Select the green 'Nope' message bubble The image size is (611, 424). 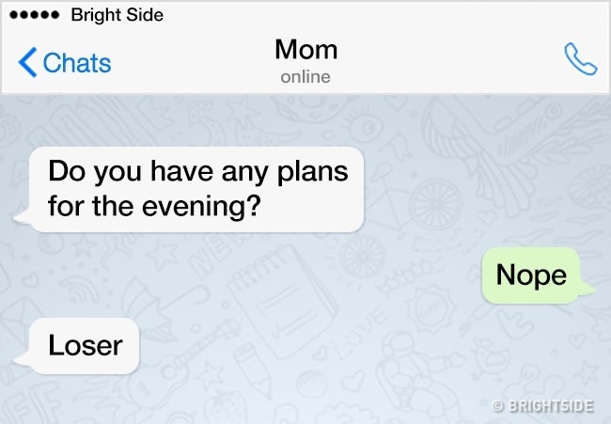pos(531,275)
